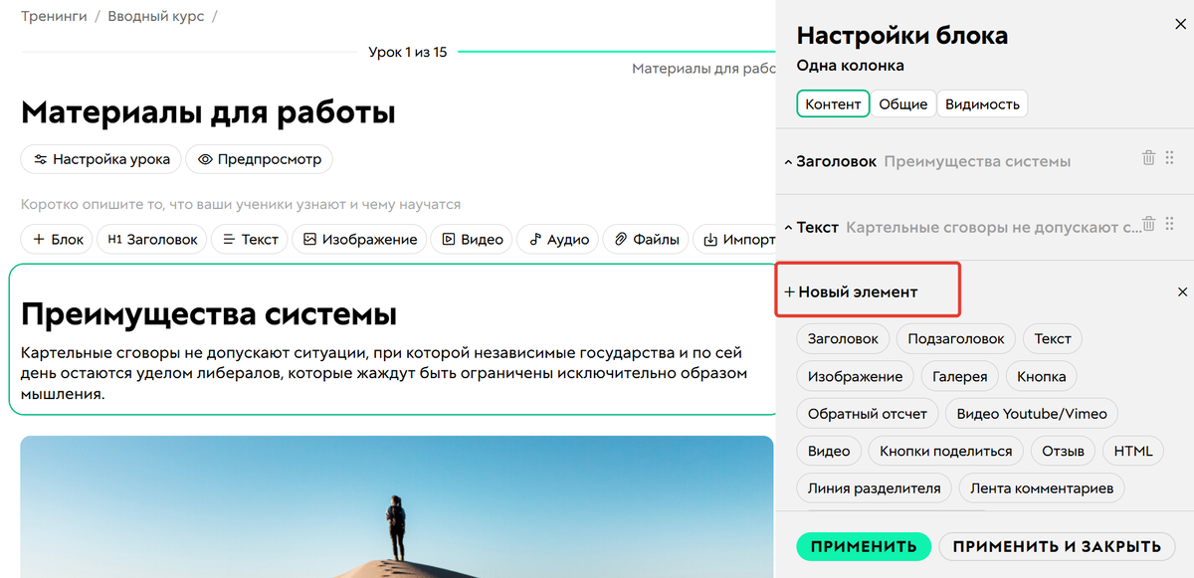Open the Общие tab
Screen dimensions: 1194x578
(x=903, y=104)
